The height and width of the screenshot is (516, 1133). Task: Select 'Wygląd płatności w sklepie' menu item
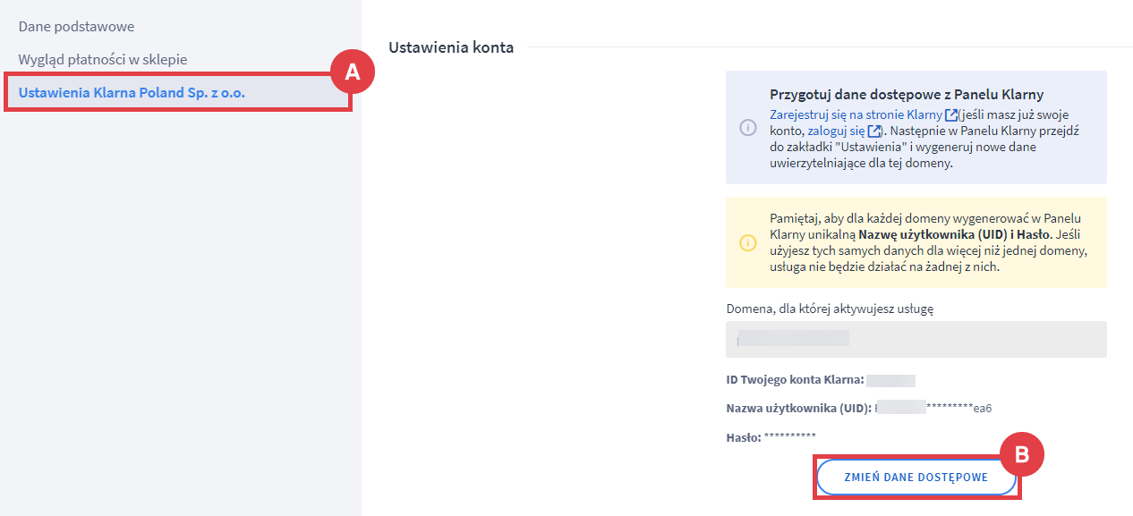[x=102, y=59]
